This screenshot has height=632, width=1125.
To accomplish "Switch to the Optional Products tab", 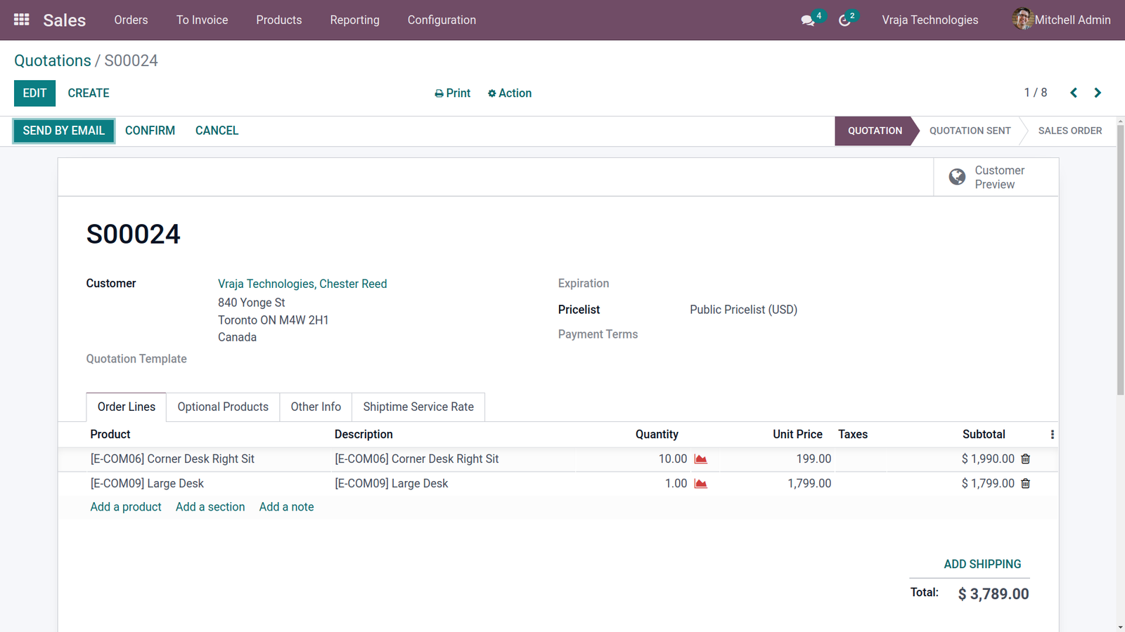I will (223, 407).
